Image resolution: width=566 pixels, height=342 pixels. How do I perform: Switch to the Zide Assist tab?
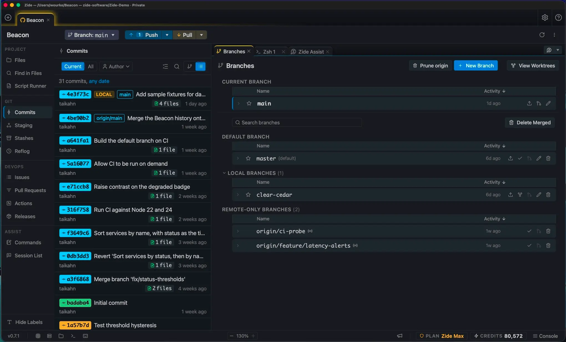pos(311,52)
